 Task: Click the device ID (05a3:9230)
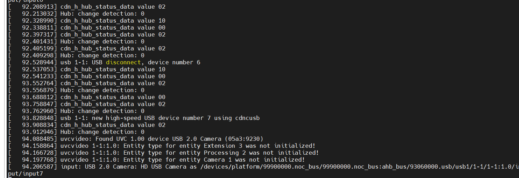click(244, 139)
